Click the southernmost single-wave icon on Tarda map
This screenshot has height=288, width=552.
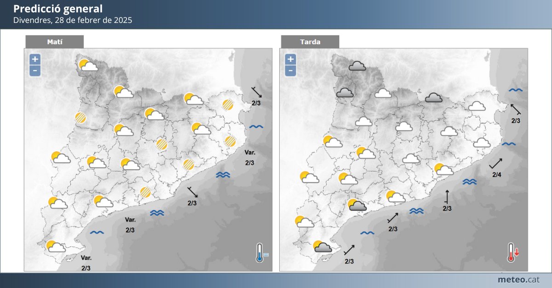[367, 233]
